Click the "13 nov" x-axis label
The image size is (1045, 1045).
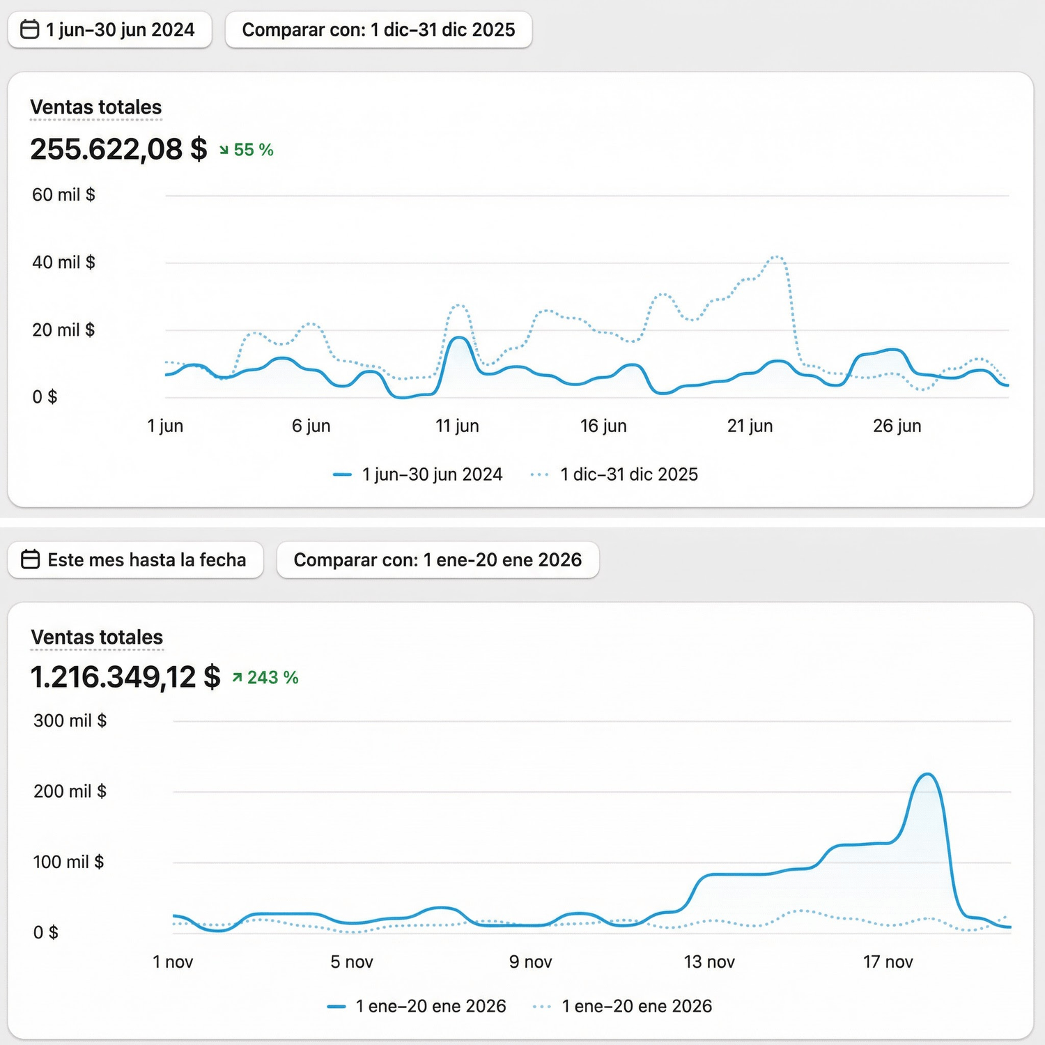click(709, 962)
